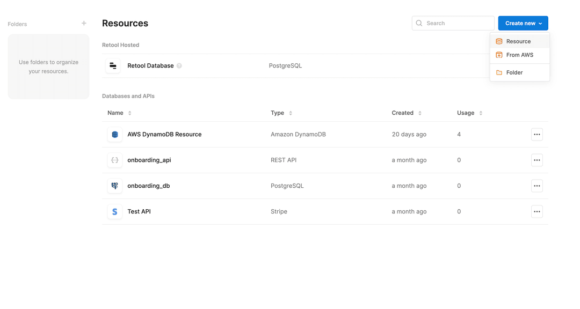Screen dimensions: 580x309
Task: Open the AWS DynamoDB Resource
Action: [x=165, y=135]
